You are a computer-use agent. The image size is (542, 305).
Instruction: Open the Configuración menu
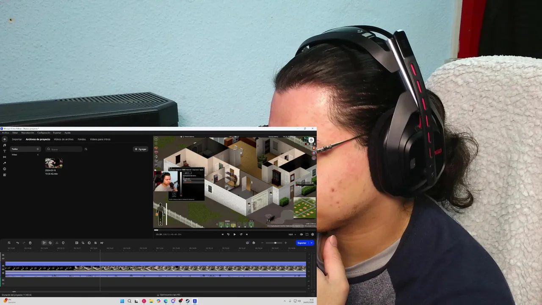pyautogui.click(x=44, y=133)
